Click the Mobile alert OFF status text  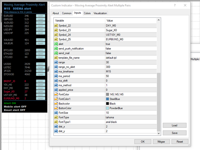15,107
